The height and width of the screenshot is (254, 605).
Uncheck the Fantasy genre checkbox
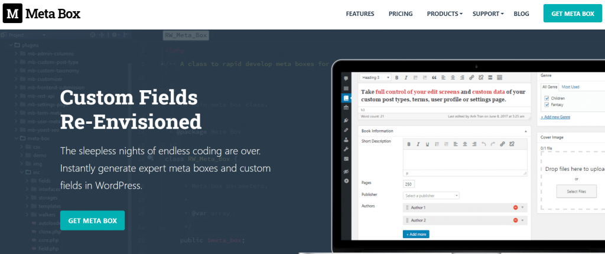547,104
